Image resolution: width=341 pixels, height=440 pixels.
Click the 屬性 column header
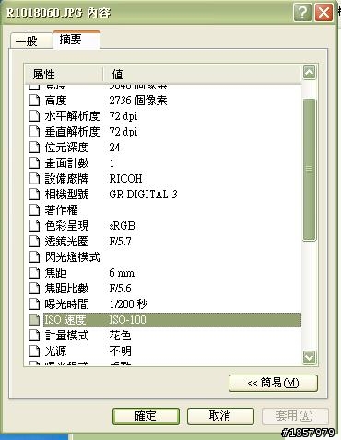[x=64, y=75]
